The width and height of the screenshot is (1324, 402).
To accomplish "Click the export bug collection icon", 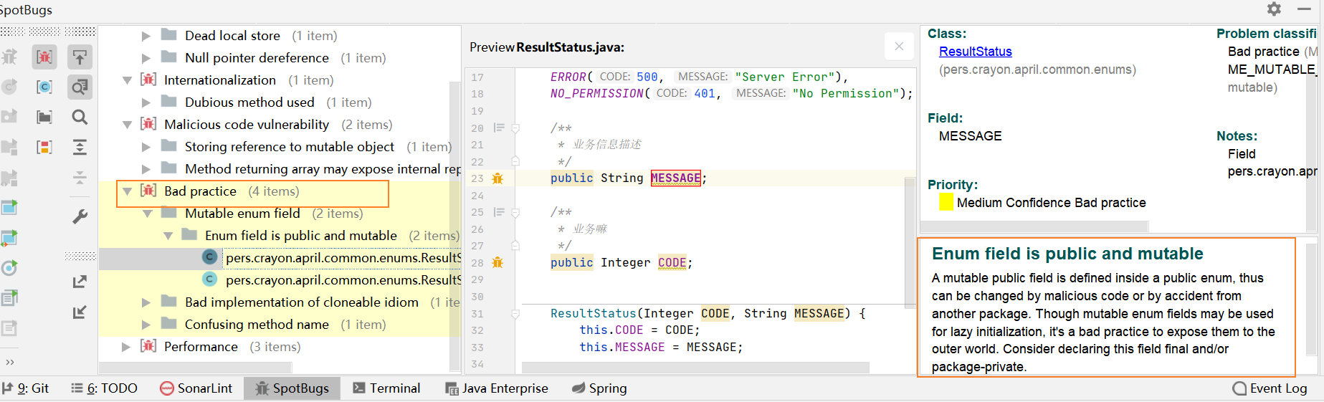I will click(x=80, y=282).
